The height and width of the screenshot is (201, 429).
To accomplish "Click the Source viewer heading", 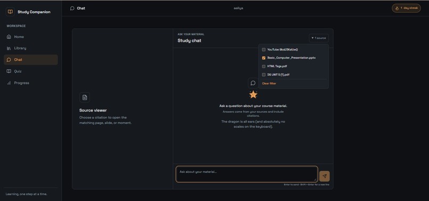I will tap(93, 110).
